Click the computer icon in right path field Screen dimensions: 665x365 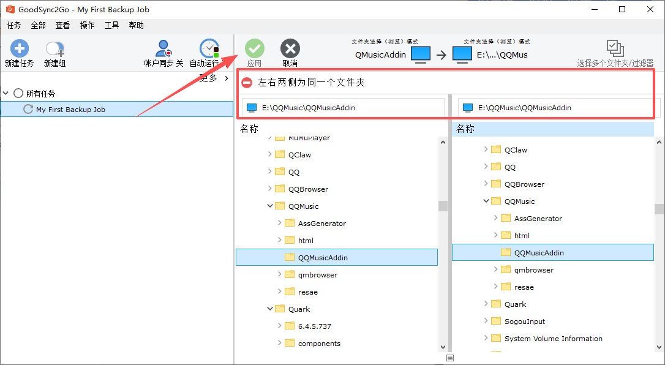point(468,108)
